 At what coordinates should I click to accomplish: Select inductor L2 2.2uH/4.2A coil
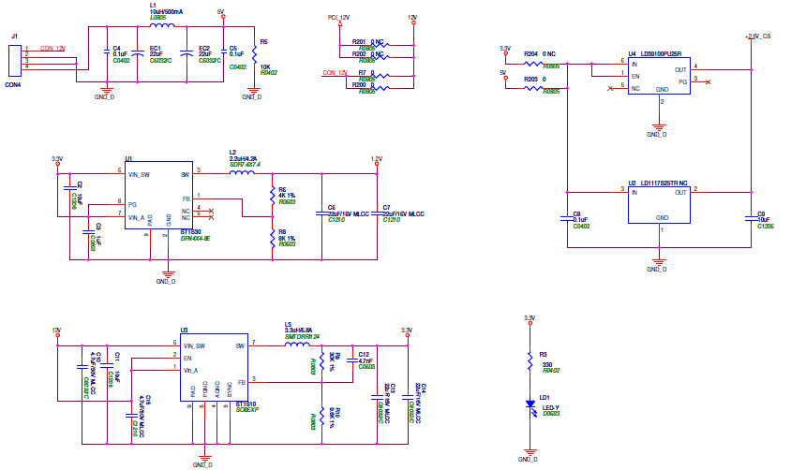click(x=242, y=173)
